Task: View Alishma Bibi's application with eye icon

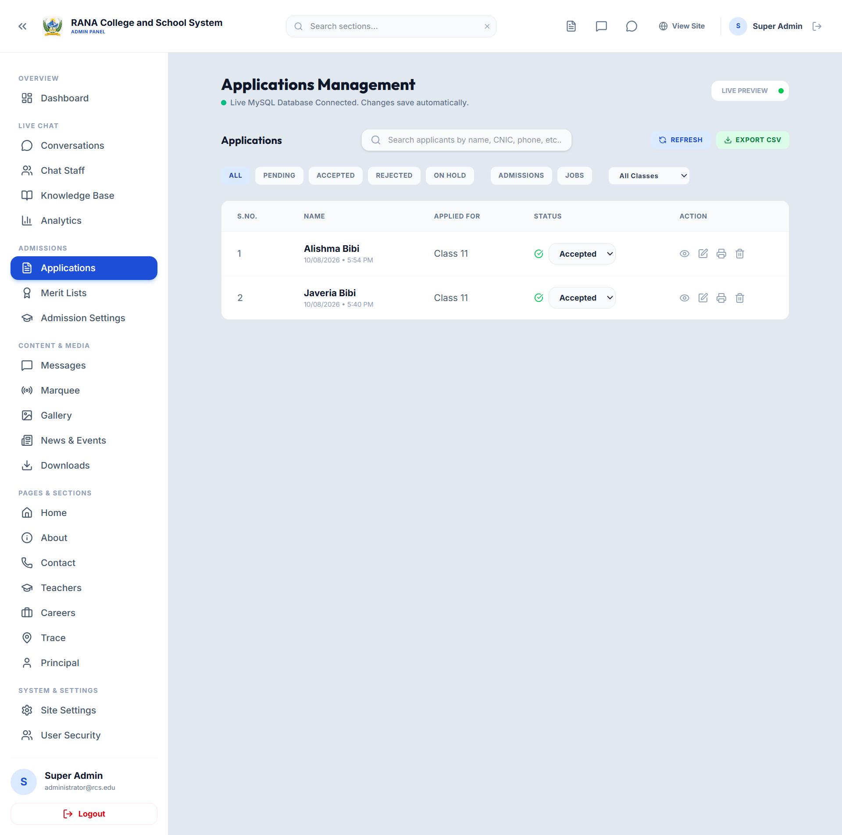Action: [684, 254]
